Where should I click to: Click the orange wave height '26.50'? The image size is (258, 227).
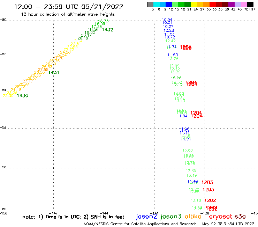click(x=39, y=72)
